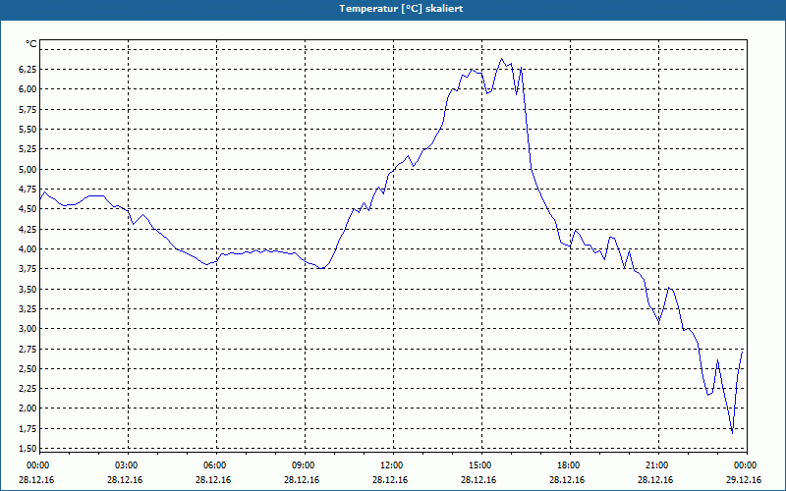The height and width of the screenshot is (491, 786).
Task: Select the 06:00 time label
Action: (x=214, y=465)
